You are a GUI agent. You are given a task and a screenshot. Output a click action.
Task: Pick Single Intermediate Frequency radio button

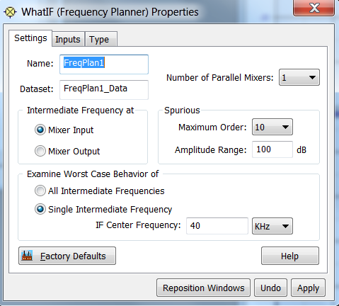click(40, 209)
